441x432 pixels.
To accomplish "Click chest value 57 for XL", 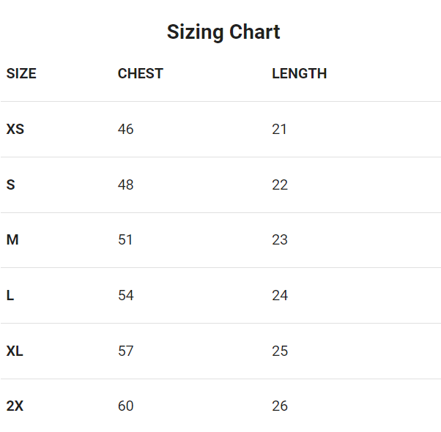I will (x=126, y=351).
